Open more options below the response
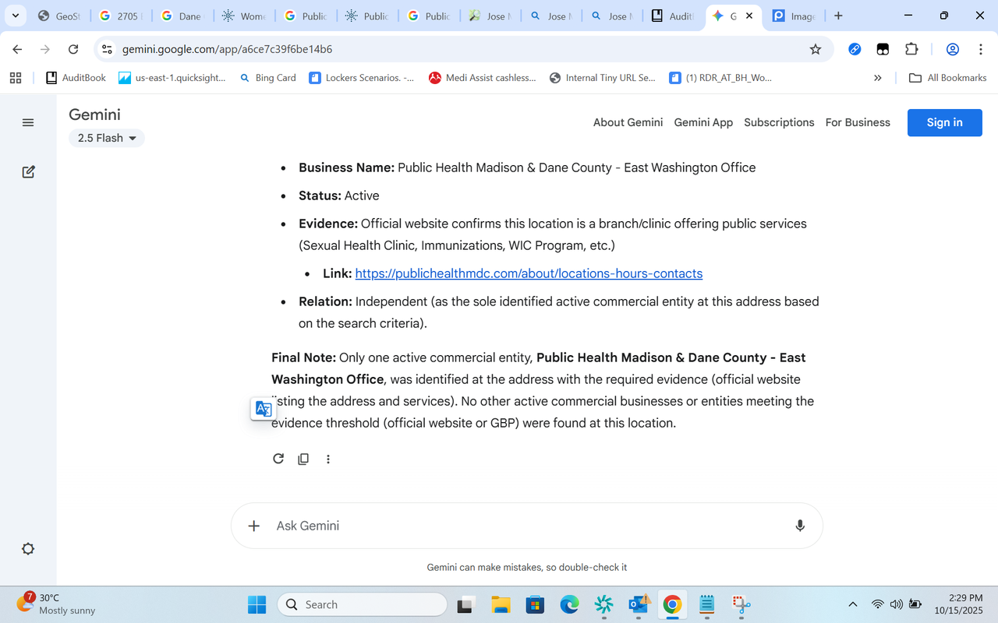Viewport: 998px width, 623px height. tap(328, 459)
